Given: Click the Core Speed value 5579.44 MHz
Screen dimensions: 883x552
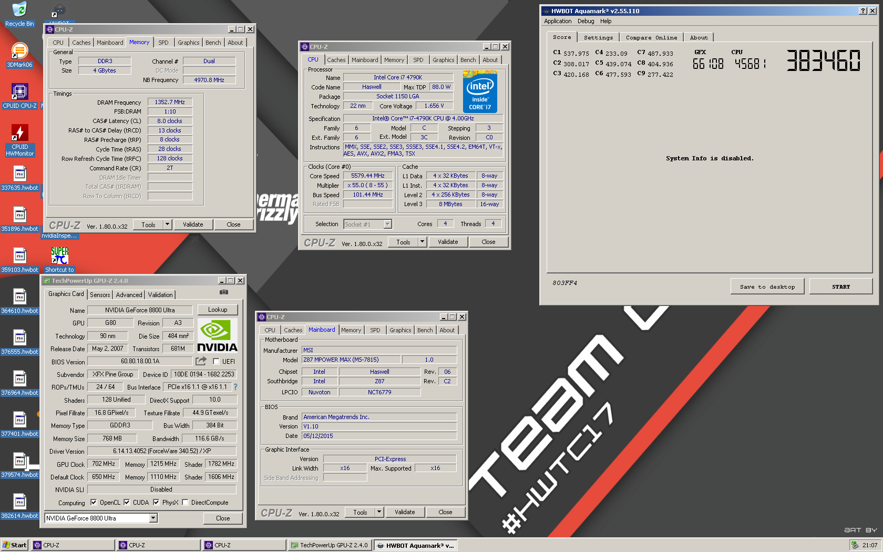Looking at the screenshot, I should [368, 176].
